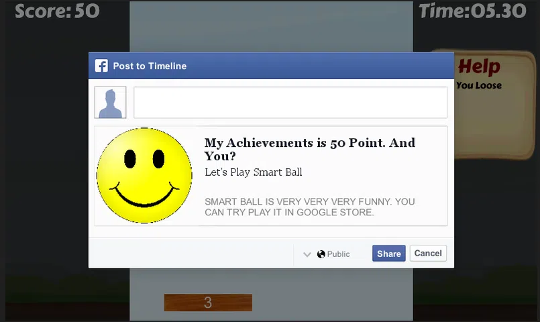Dismiss the dialog with Cancel
This screenshot has height=322, width=540.
[x=428, y=253]
